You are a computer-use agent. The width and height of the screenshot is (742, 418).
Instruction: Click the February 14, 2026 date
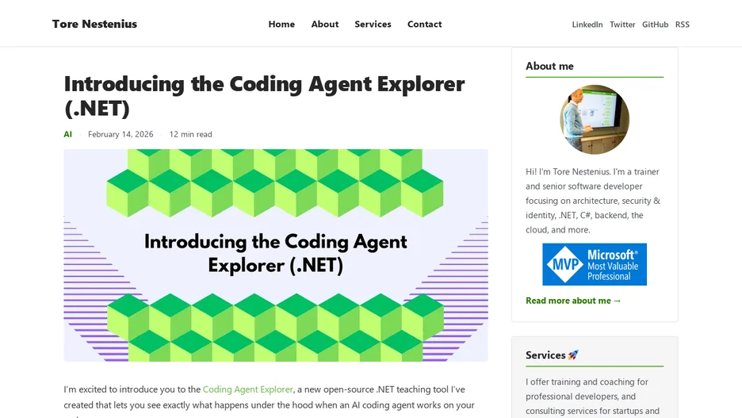coord(120,134)
